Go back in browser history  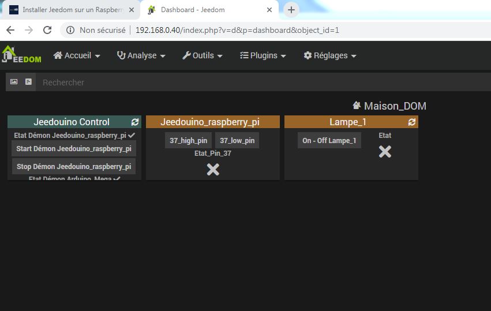click(x=10, y=30)
